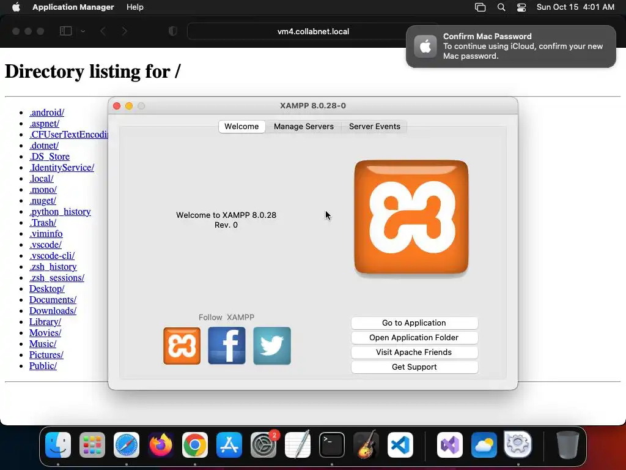Image resolution: width=626 pixels, height=470 pixels.
Task: Switch to the Manage Servers tab
Action: (x=303, y=126)
